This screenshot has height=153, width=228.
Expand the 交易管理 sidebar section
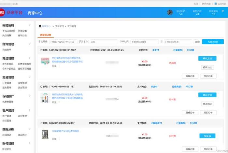[30, 77]
